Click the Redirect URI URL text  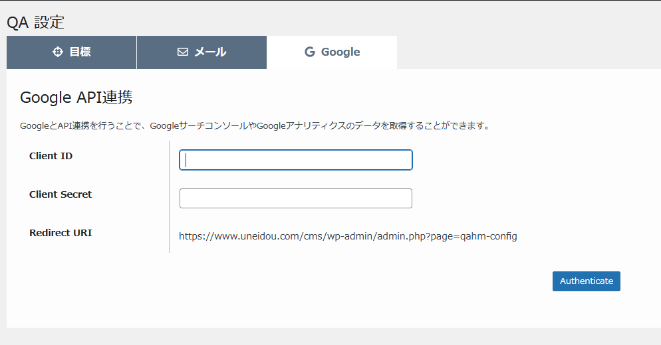(x=348, y=236)
